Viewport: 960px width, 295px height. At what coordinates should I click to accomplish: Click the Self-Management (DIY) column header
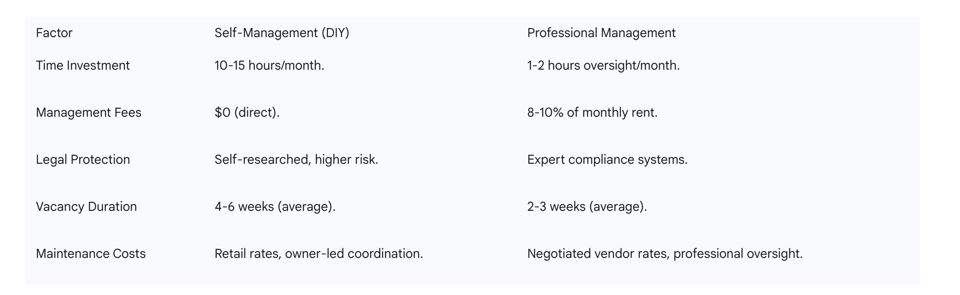click(281, 33)
